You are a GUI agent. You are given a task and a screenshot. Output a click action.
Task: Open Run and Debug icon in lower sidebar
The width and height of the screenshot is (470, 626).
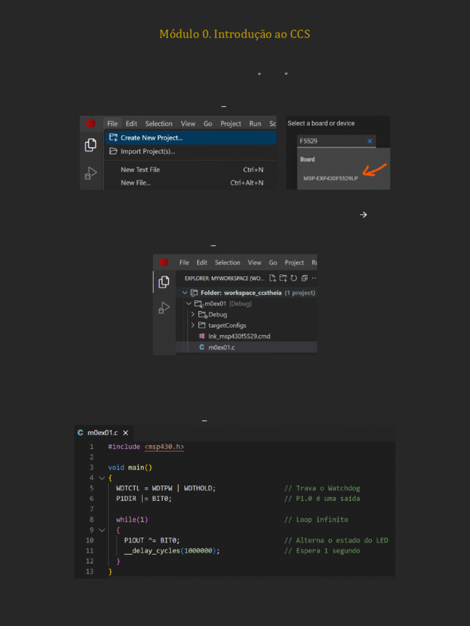(164, 308)
